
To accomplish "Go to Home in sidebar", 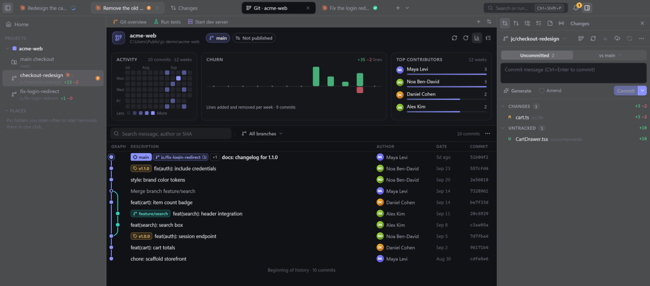I will pyautogui.click(x=17, y=24).
